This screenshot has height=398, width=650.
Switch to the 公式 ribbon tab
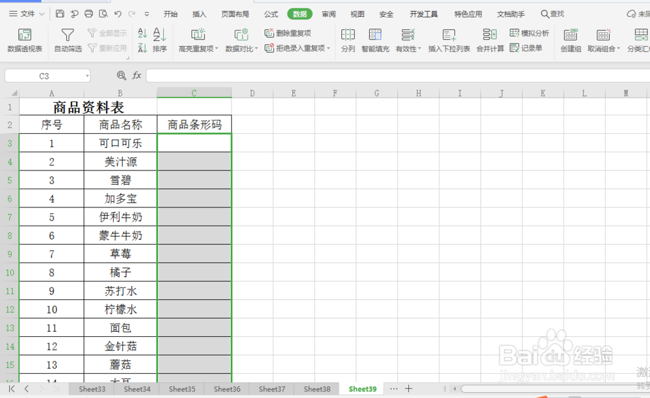[x=270, y=13]
